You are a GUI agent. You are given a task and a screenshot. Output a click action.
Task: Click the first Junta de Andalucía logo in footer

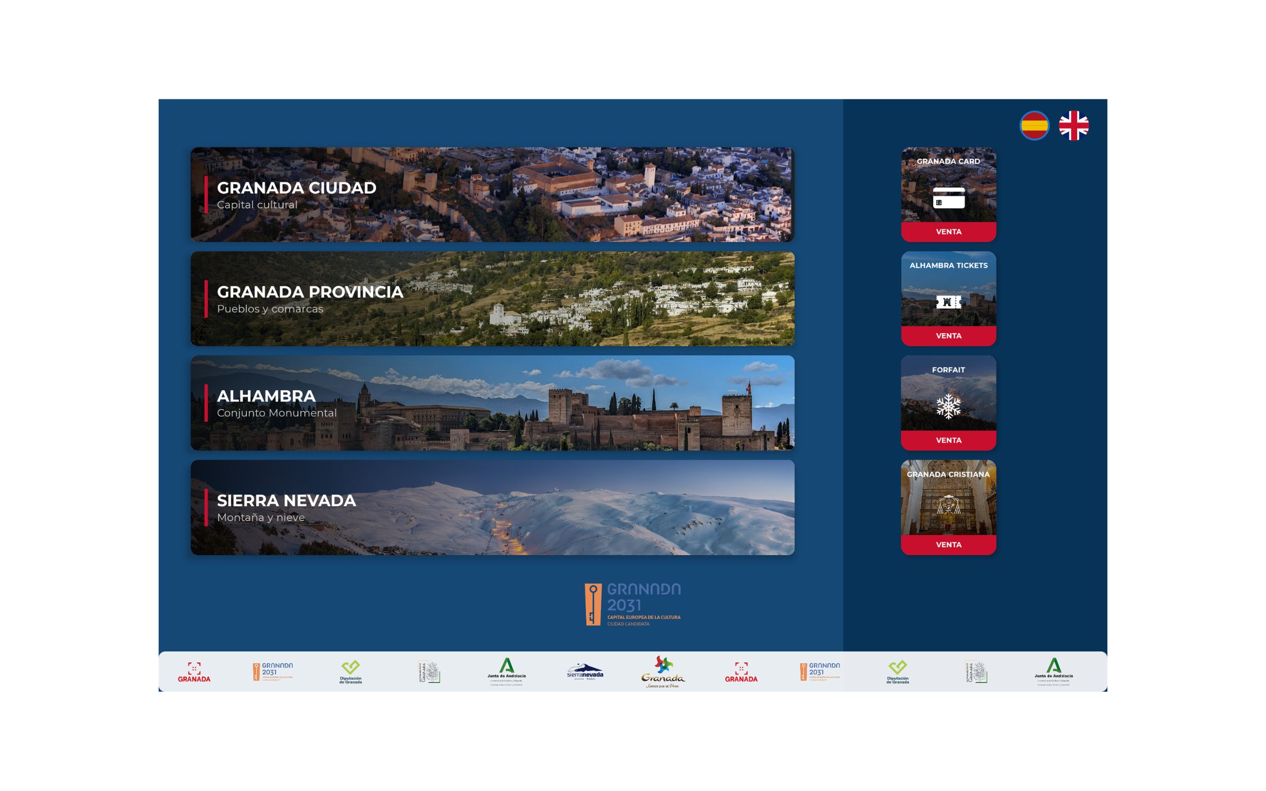[506, 672]
